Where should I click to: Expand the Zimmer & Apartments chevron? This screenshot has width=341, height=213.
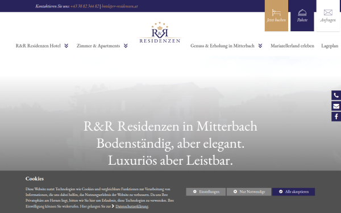[126, 45]
